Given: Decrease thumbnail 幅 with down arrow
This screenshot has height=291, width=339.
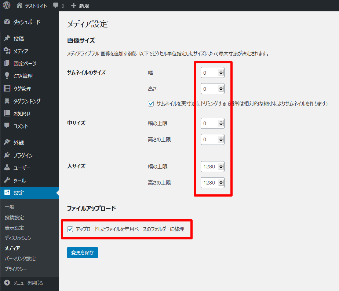Looking at the screenshot, I should pyautogui.click(x=221, y=74).
